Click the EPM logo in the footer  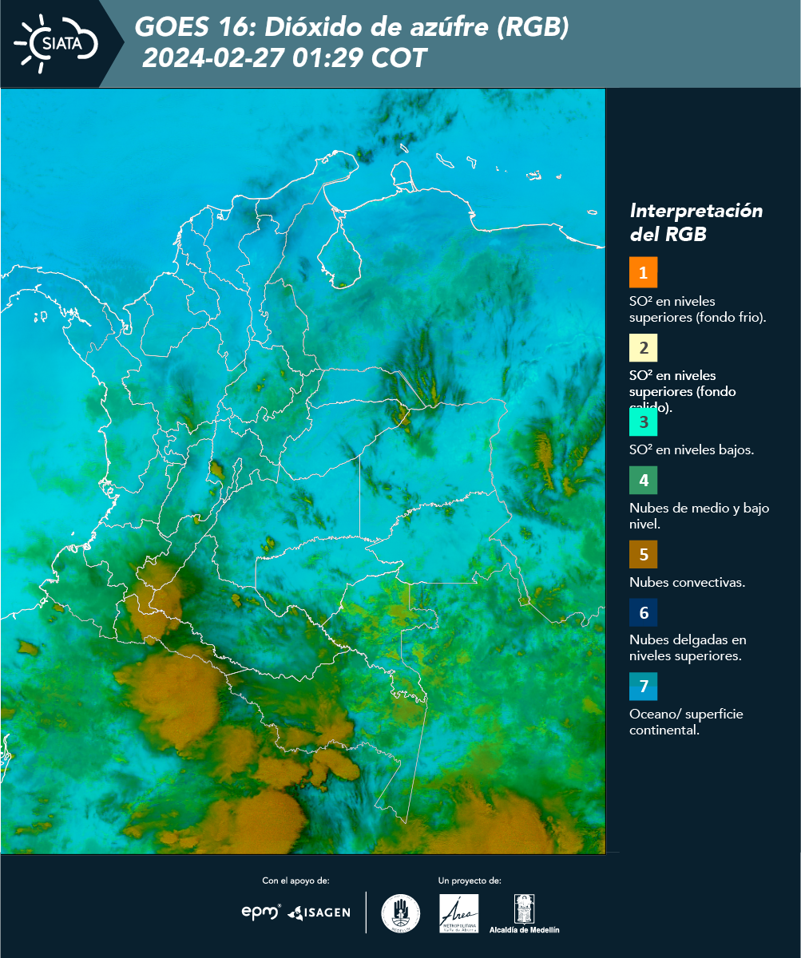(262, 912)
